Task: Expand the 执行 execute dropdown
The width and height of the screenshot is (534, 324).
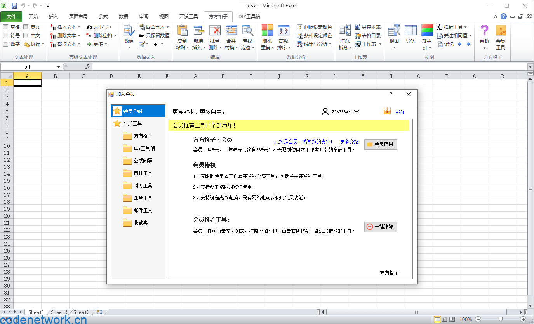Action: point(43,44)
